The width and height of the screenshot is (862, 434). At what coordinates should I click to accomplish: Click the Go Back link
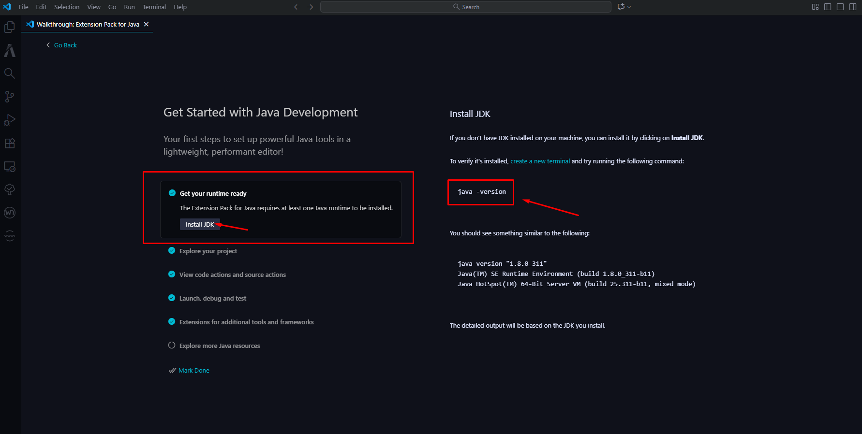pos(65,45)
